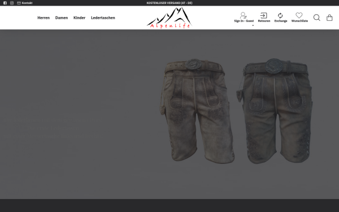Click the Retouren text label
The height and width of the screenshot is (212, 339).
coord(264,21)
